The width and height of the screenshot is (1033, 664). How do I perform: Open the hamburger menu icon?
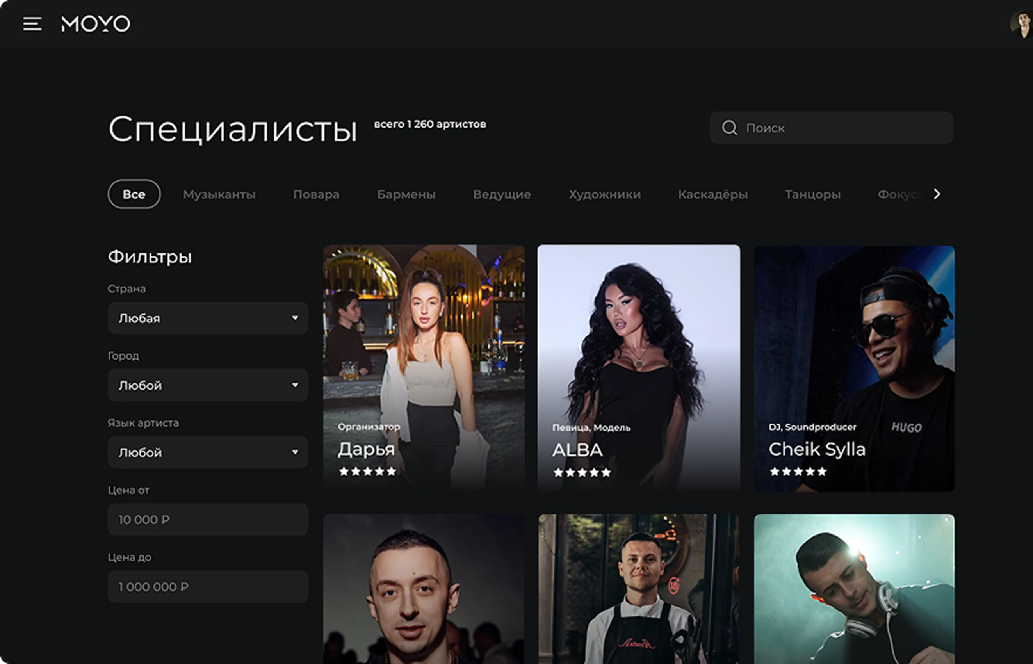tap(32, 24)
